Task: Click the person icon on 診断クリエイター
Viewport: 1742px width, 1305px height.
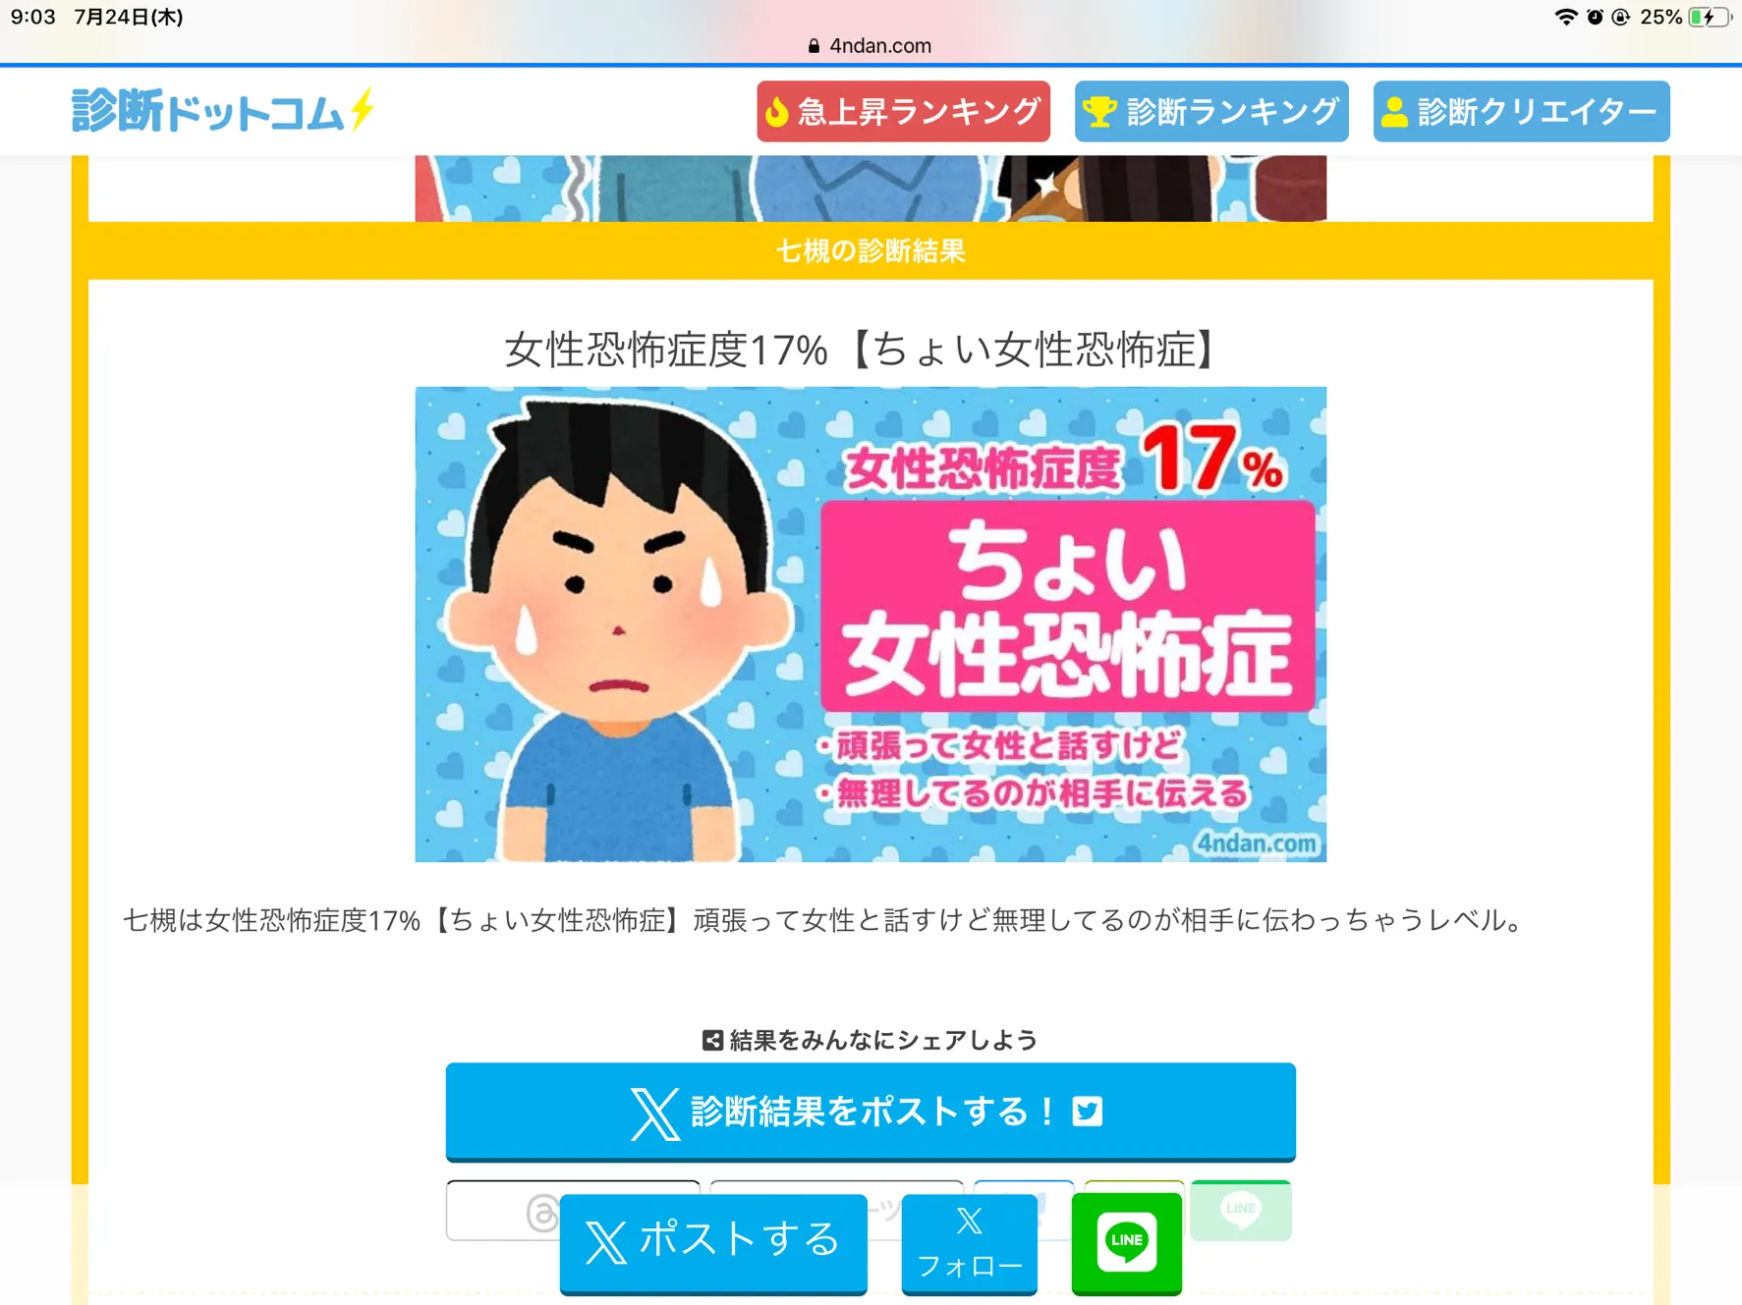Action: (1394, 112)
